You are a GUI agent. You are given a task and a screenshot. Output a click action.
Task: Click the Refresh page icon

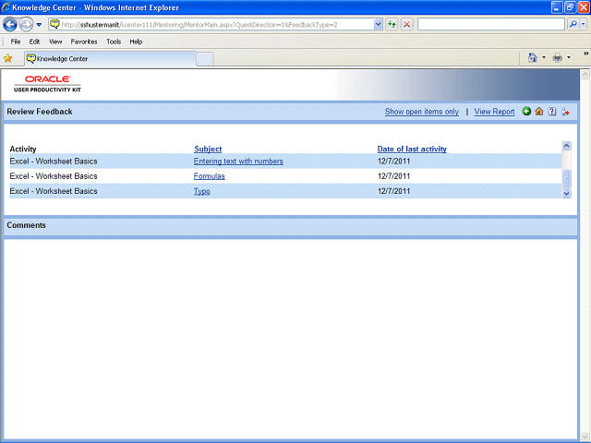(392, 25)
